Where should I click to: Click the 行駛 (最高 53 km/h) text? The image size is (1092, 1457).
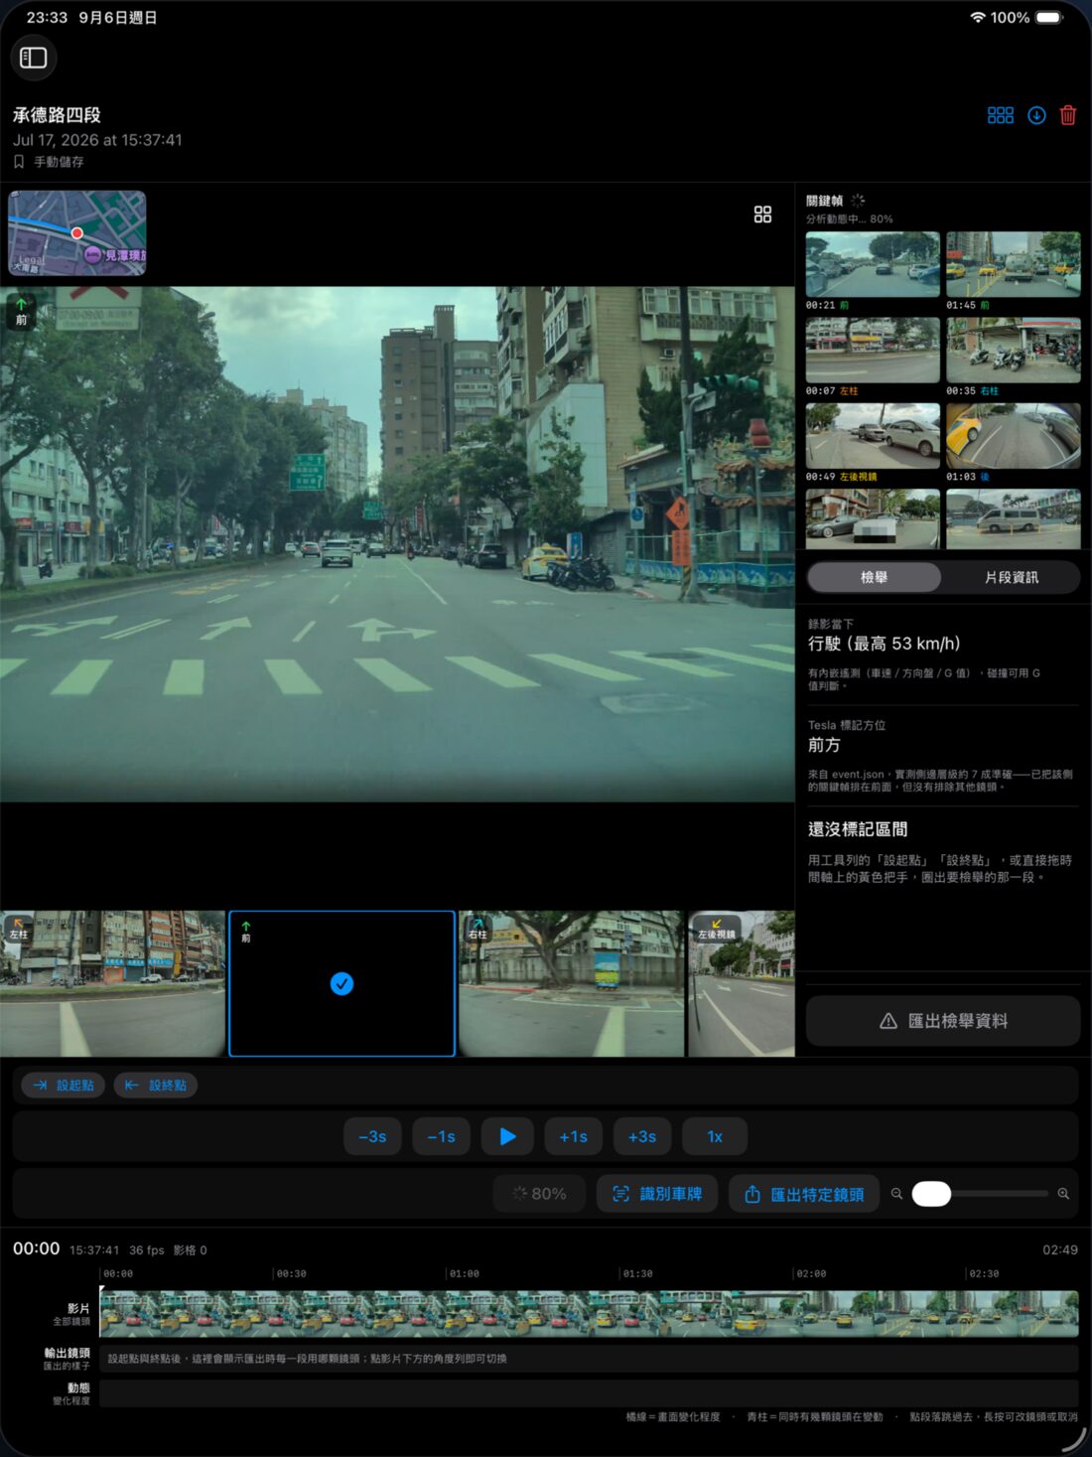click(x=884, y=644)
